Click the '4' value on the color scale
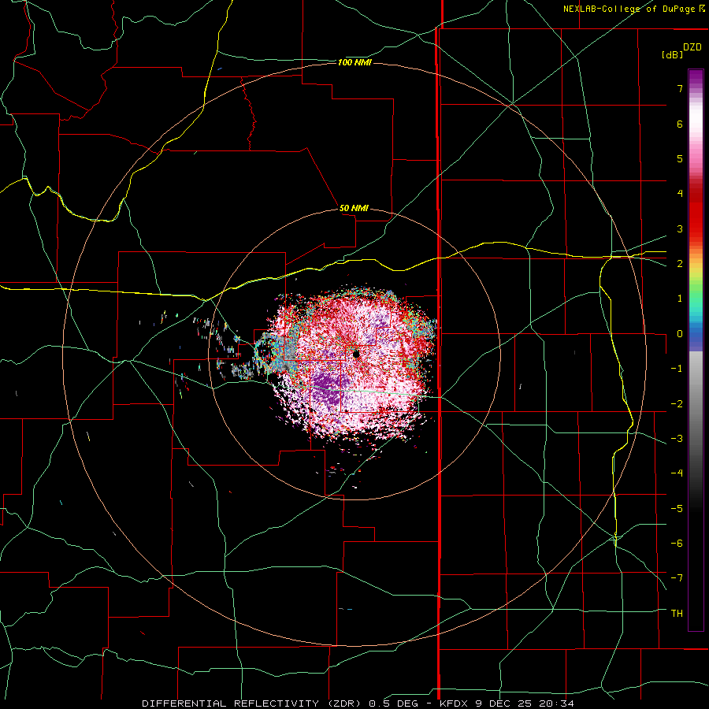 click(x=680, y=194)
